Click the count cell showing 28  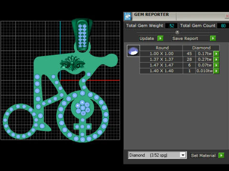pyautogui.click(x=189, y=59)
